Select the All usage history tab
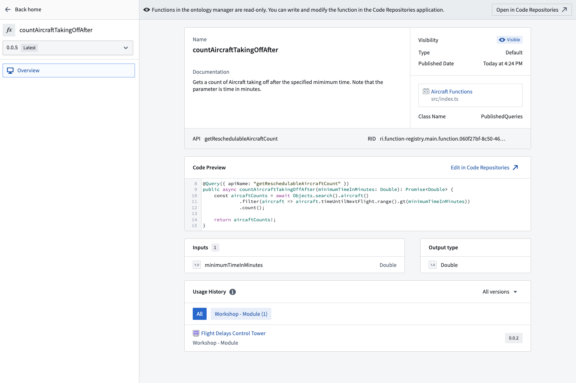The height and width of the screenshot is (383, 576). (x=200, y=314)
